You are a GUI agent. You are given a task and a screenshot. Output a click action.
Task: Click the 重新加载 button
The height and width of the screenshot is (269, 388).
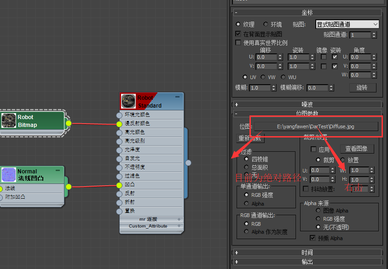[x=250, y=138]
